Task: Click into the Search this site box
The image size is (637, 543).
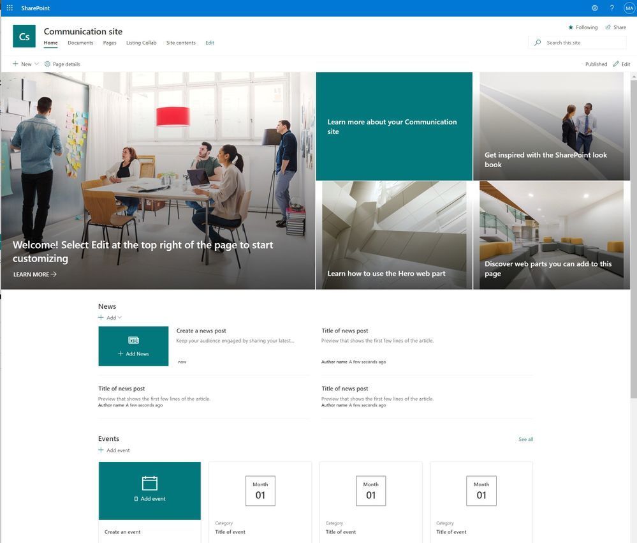Action: pyautogui.click(x=577, y=42)
